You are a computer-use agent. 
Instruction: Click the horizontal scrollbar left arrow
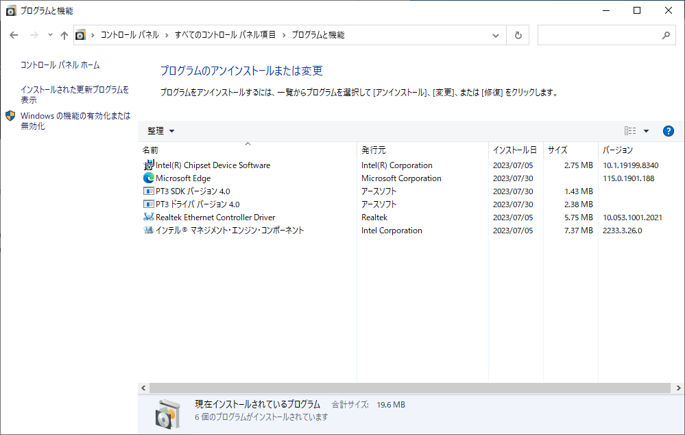pos(143,388)
